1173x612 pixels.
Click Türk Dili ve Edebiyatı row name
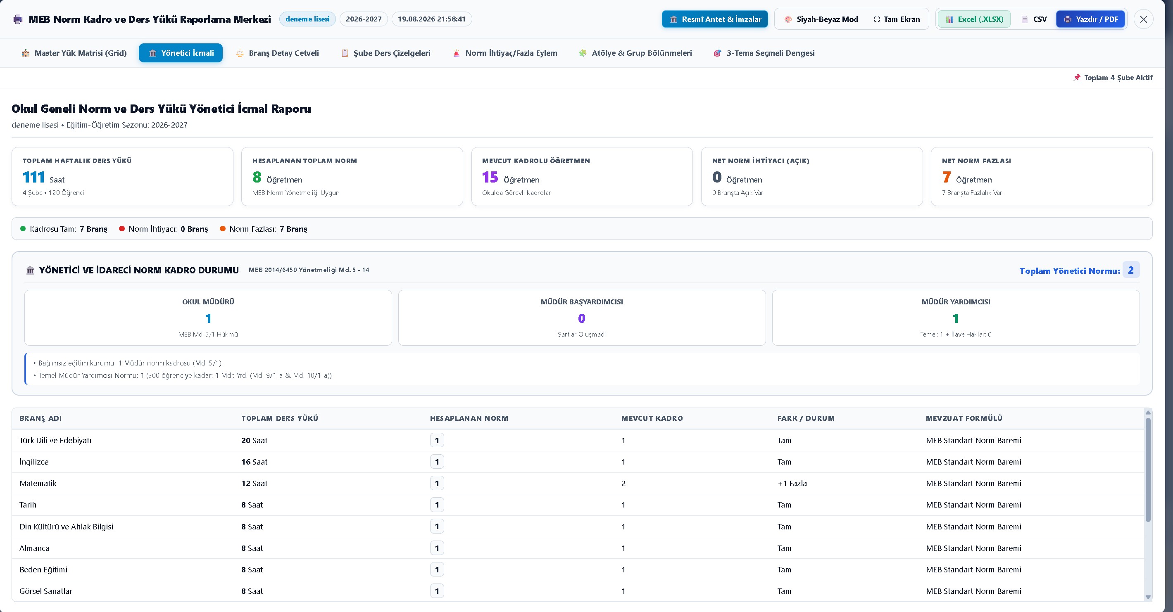click(x=55, y=441)
